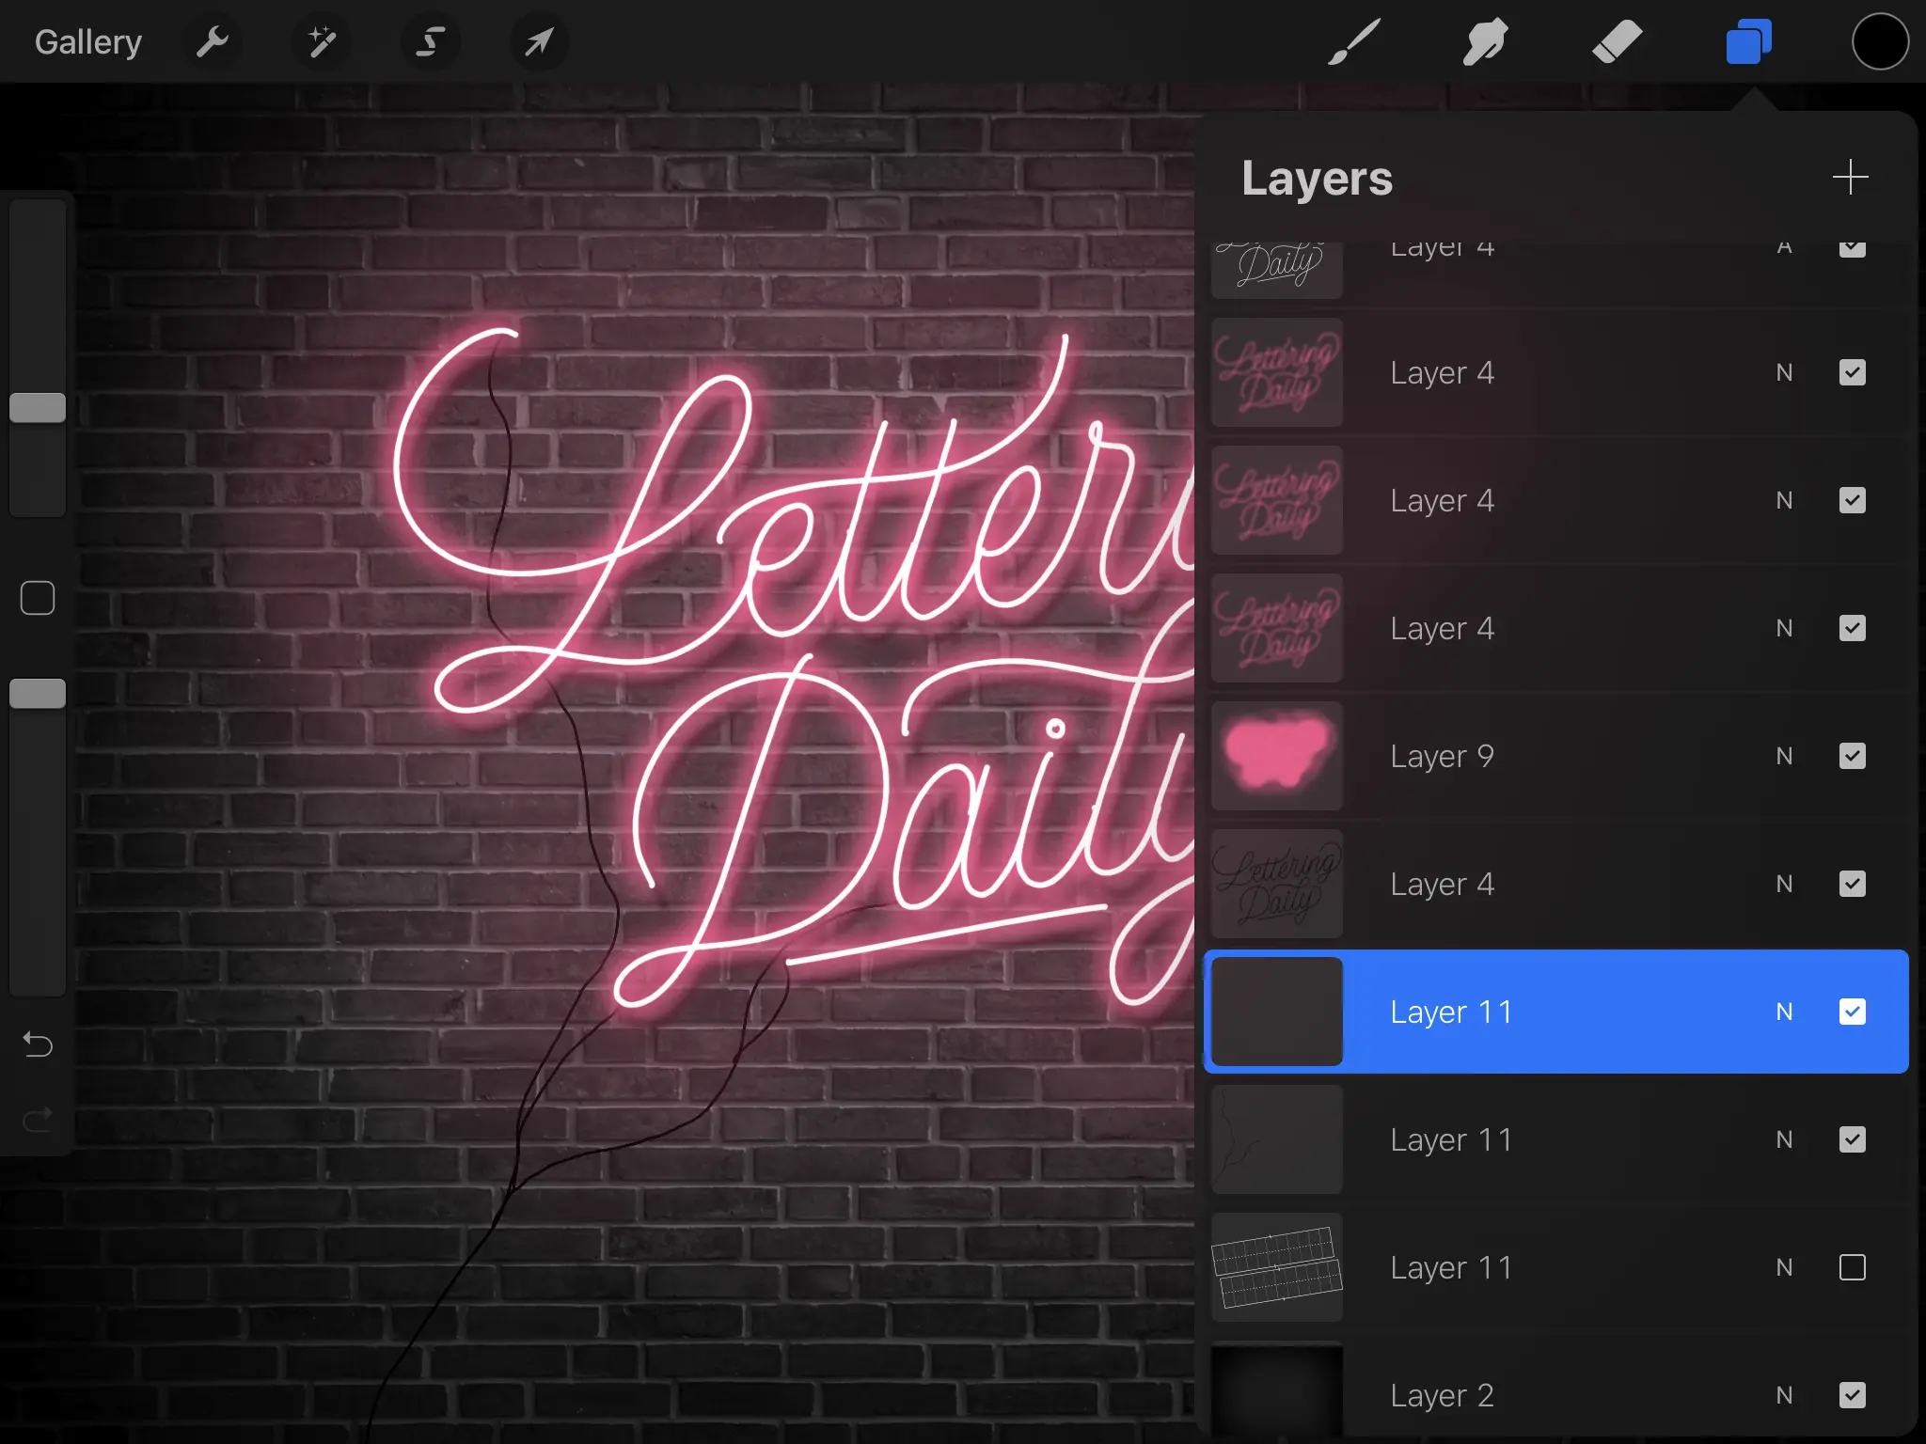Disable visibility of bottom Layer 11
This screenshot has width=1926, height=1444.
1852,1266
